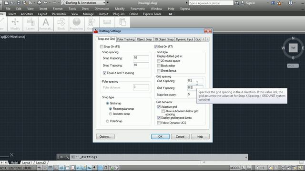Click Quick View Layouts icon in status bar
Image resolution: width=305 pixels, height=171 pixels.
coord(244,168)
